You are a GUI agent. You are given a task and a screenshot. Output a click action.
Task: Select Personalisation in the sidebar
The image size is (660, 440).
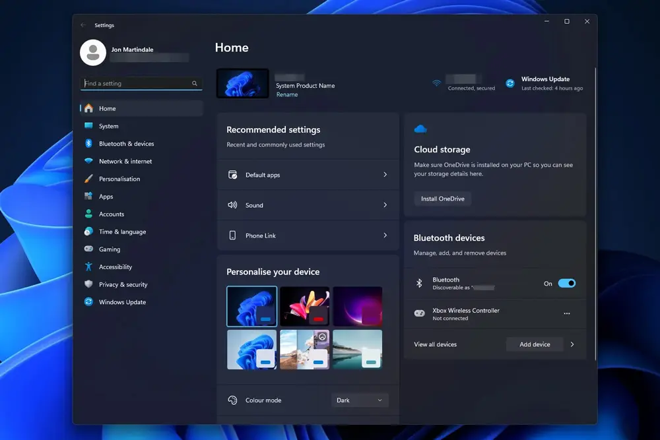click(x=141, y=179)
